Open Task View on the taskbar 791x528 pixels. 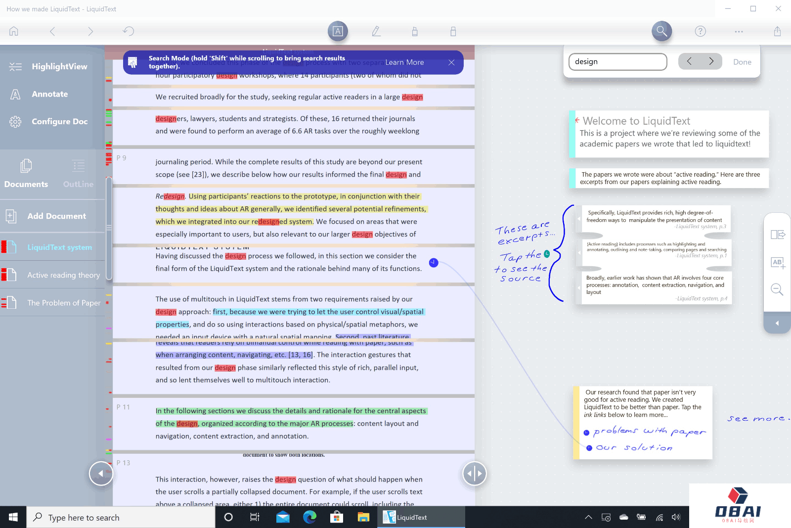point(255,517)
